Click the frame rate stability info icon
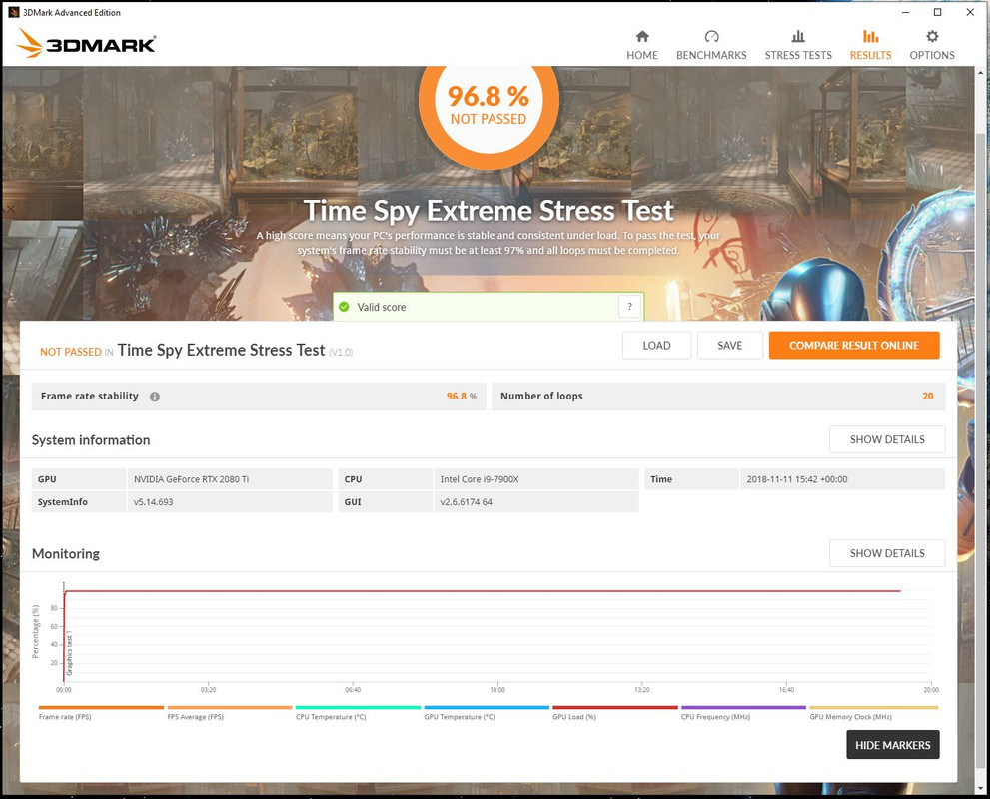Viewport: 990px width, 799px height. coord(155,397)
